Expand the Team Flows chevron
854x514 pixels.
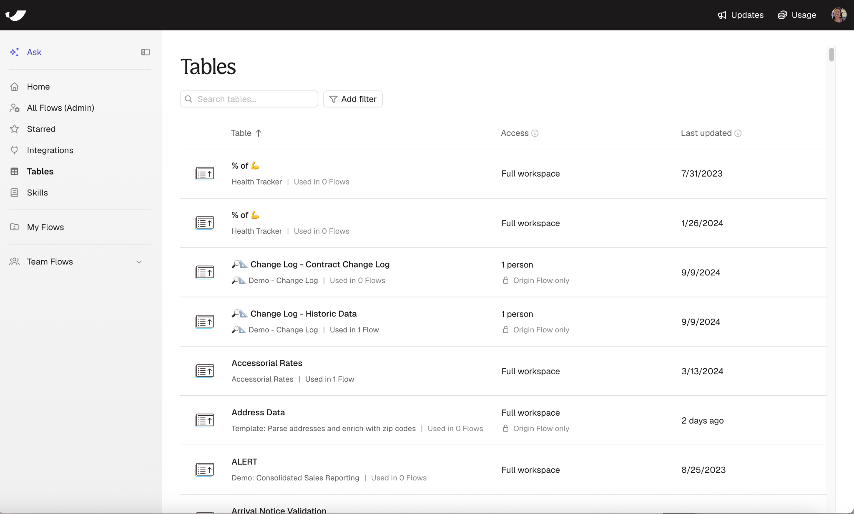(x=139, y=262)
